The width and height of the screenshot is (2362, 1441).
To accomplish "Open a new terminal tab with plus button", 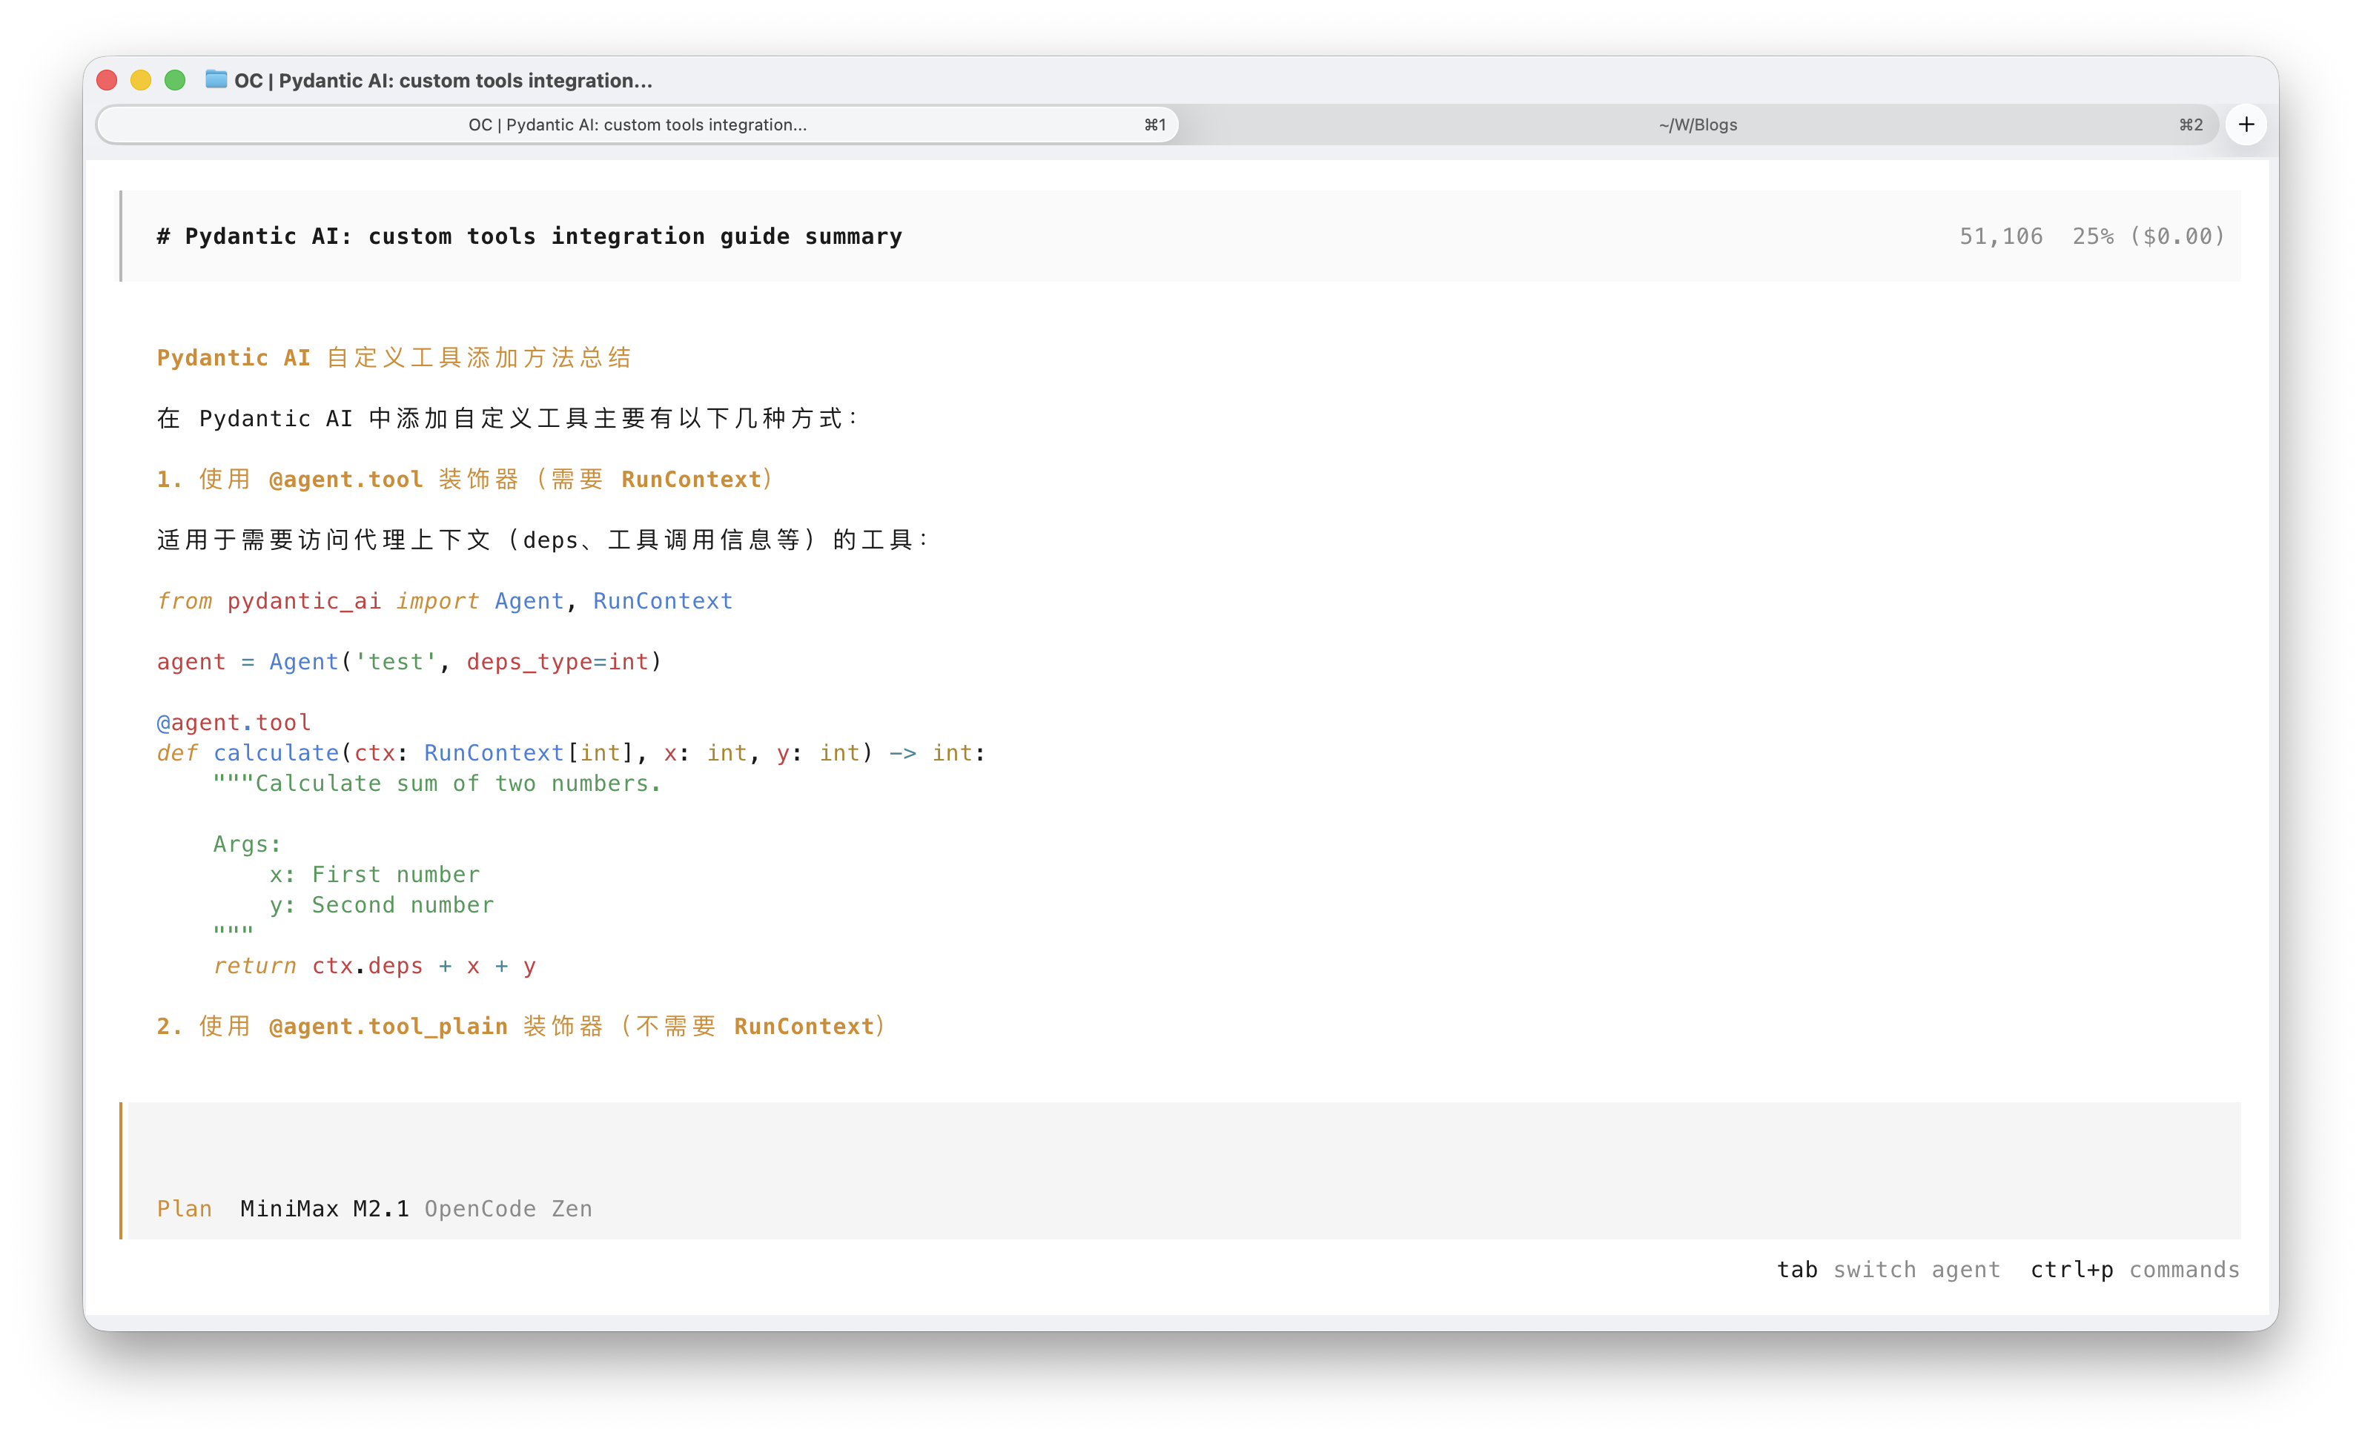I will pos(2246,125).
